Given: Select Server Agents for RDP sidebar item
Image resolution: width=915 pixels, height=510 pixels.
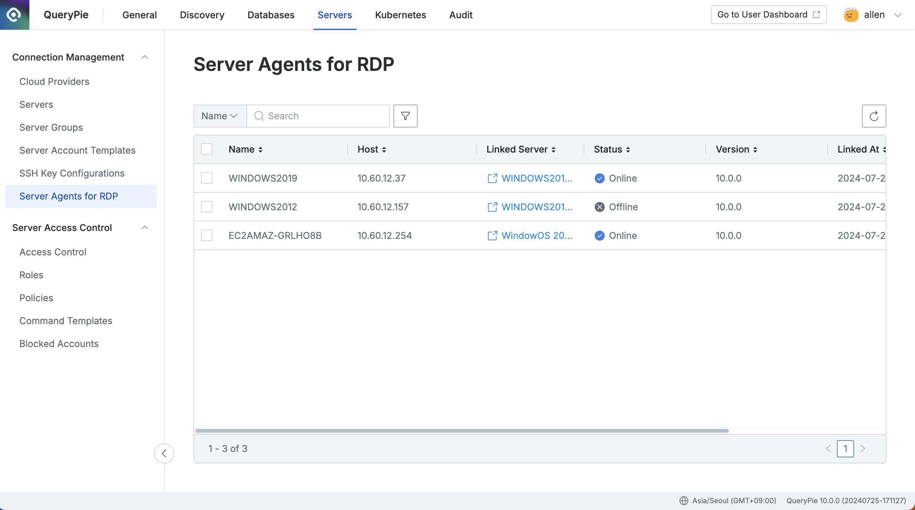Looking at the screenshot, I should click(x=81, y=196).
